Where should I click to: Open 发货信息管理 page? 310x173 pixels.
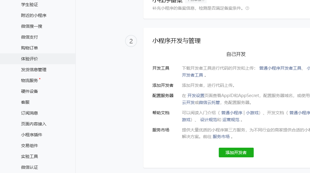(x=34, y=70)
